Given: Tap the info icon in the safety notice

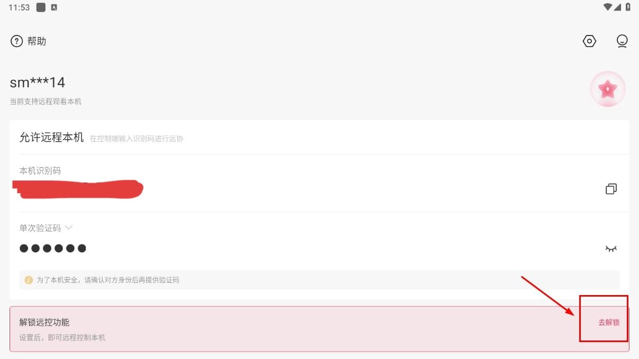Looking at the screenshot, I should click(x=29, y=280).
